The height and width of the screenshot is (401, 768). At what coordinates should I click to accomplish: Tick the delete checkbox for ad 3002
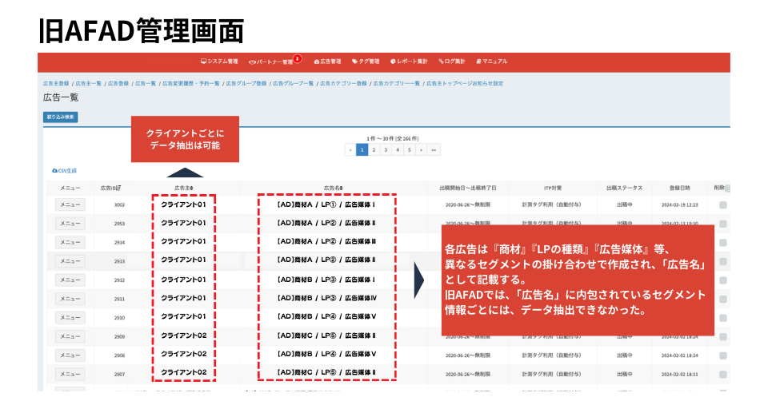point(722,205)
